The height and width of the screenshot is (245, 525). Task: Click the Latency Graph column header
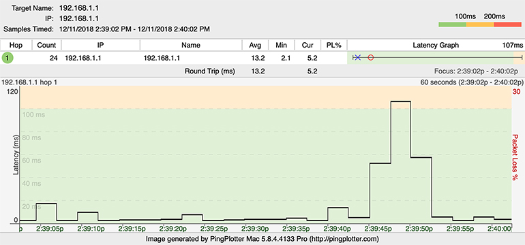pos(436,45)
